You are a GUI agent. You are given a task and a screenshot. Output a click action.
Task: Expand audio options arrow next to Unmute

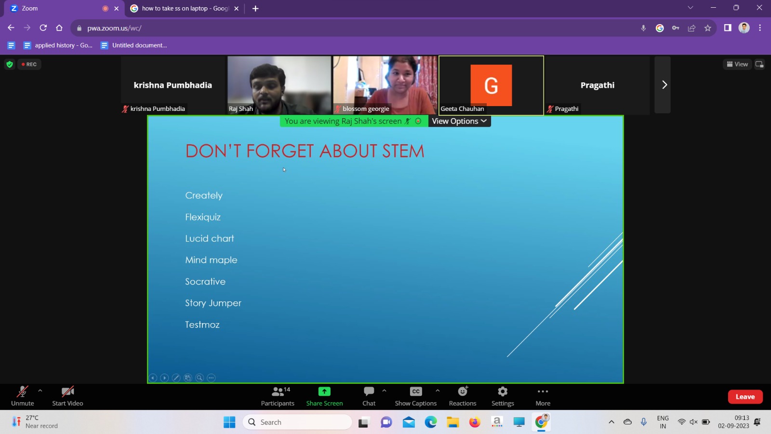pyautogui.click(x=40, y=391)
